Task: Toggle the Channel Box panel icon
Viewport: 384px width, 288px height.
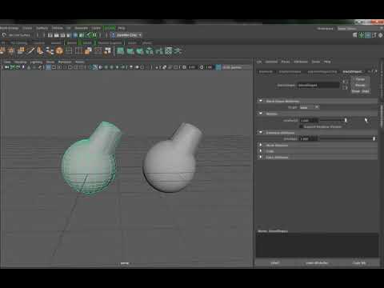Action: pyautogui.click(x=381, y=35)
